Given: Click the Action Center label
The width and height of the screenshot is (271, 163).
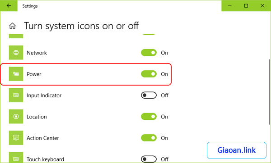Looking at the screenshot, I should coord(43,138).
